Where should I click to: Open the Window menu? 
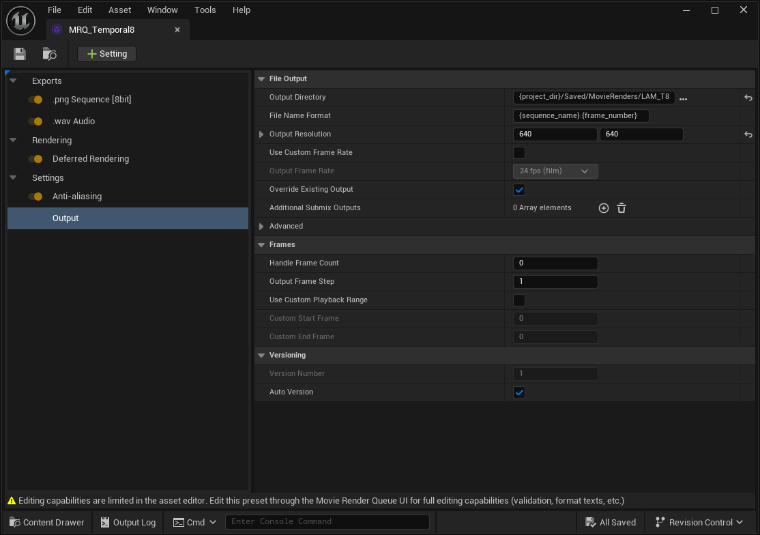click(x=162, y=10)
